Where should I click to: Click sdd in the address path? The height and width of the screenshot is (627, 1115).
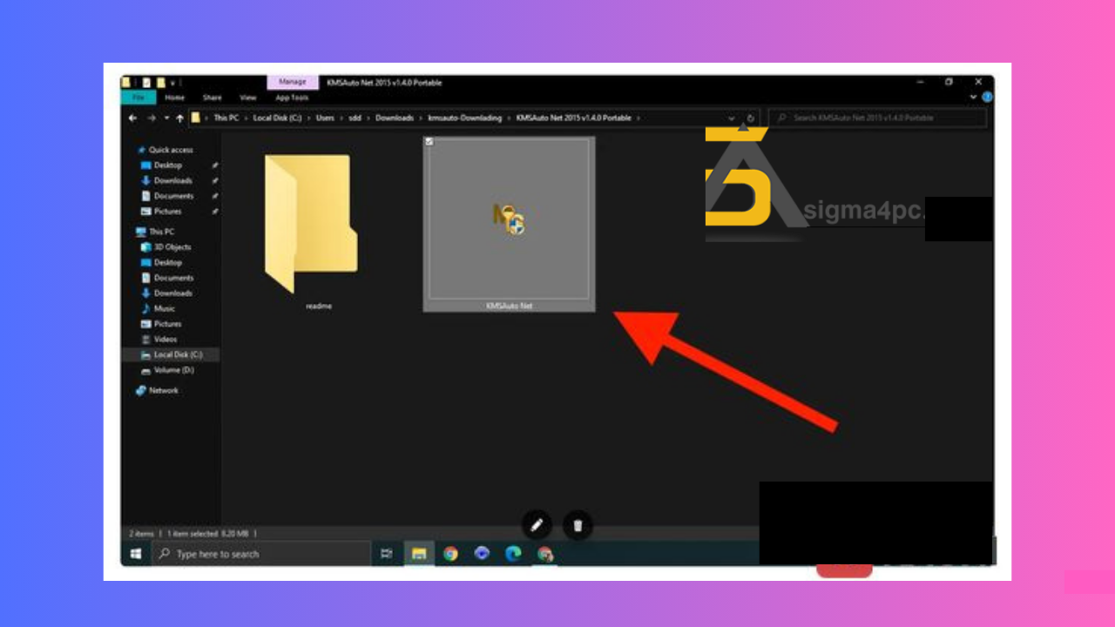(355, 118)
